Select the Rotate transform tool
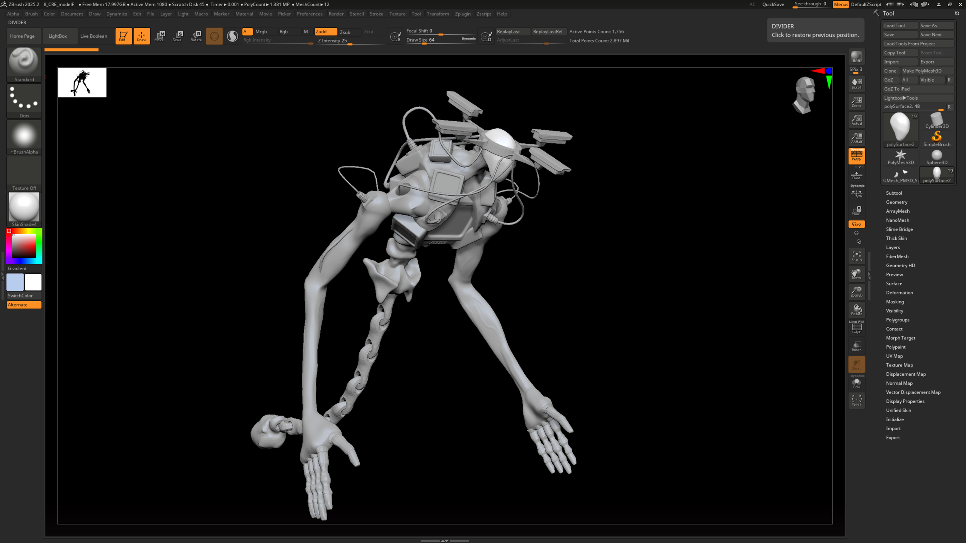 (x=196, y=36)
